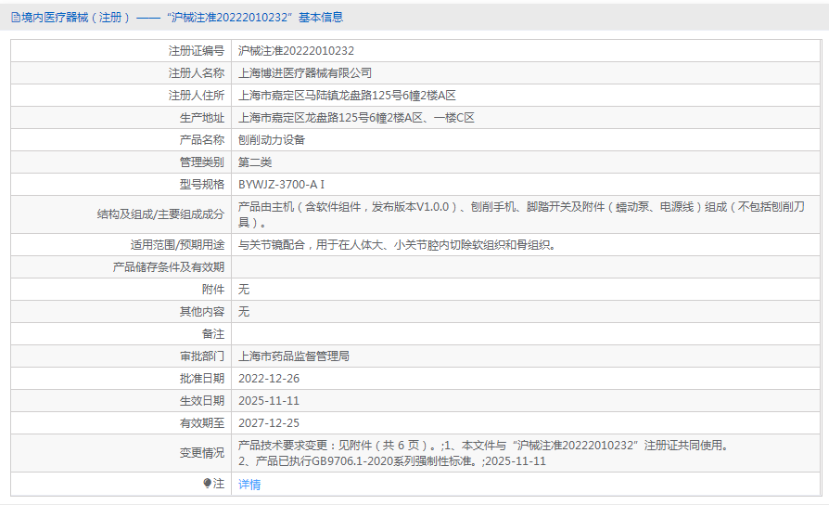Select registration number 沪械注准20222010232 value cell

526,51
